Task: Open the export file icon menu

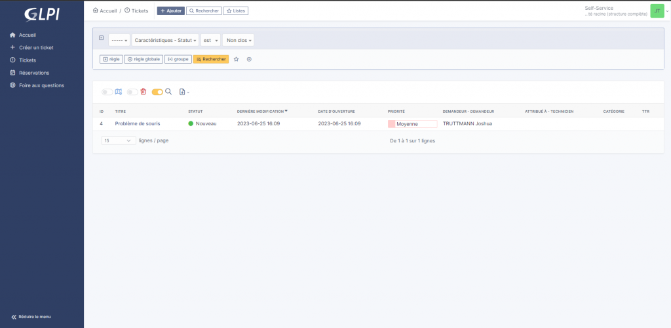Action: 183,92
